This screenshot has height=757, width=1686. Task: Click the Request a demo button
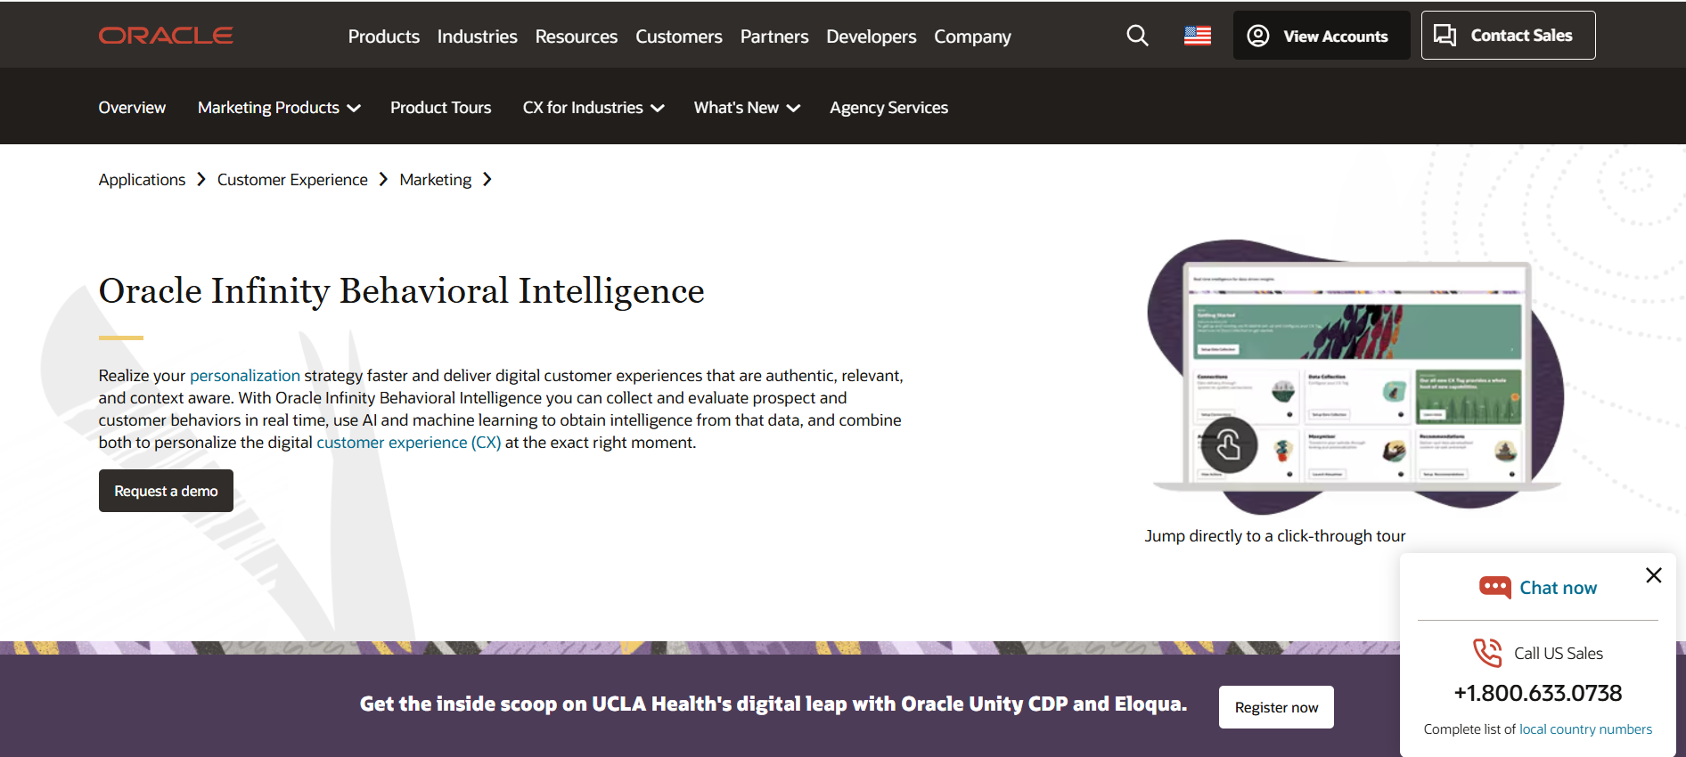point(166,491)
